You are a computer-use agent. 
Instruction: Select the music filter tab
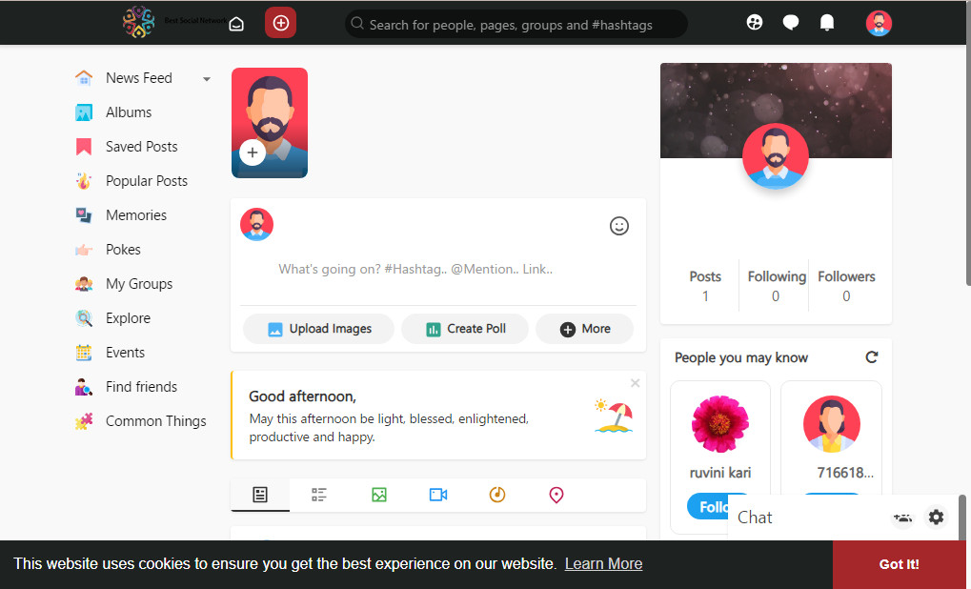(x=497, y=495)
